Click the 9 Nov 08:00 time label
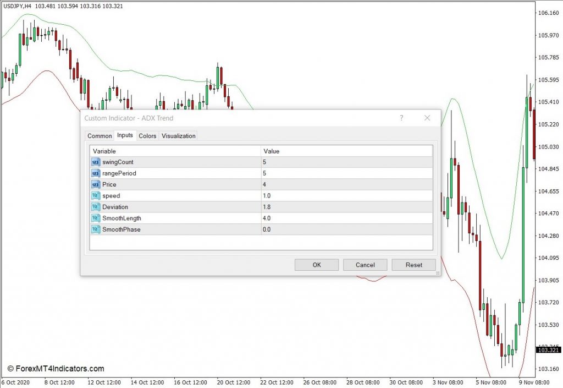The height and width of the screenshot is (388, 563). point(534,382)
